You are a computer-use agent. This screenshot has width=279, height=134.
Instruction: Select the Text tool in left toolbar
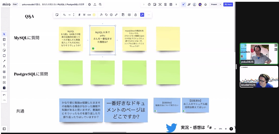pos(4,45)
